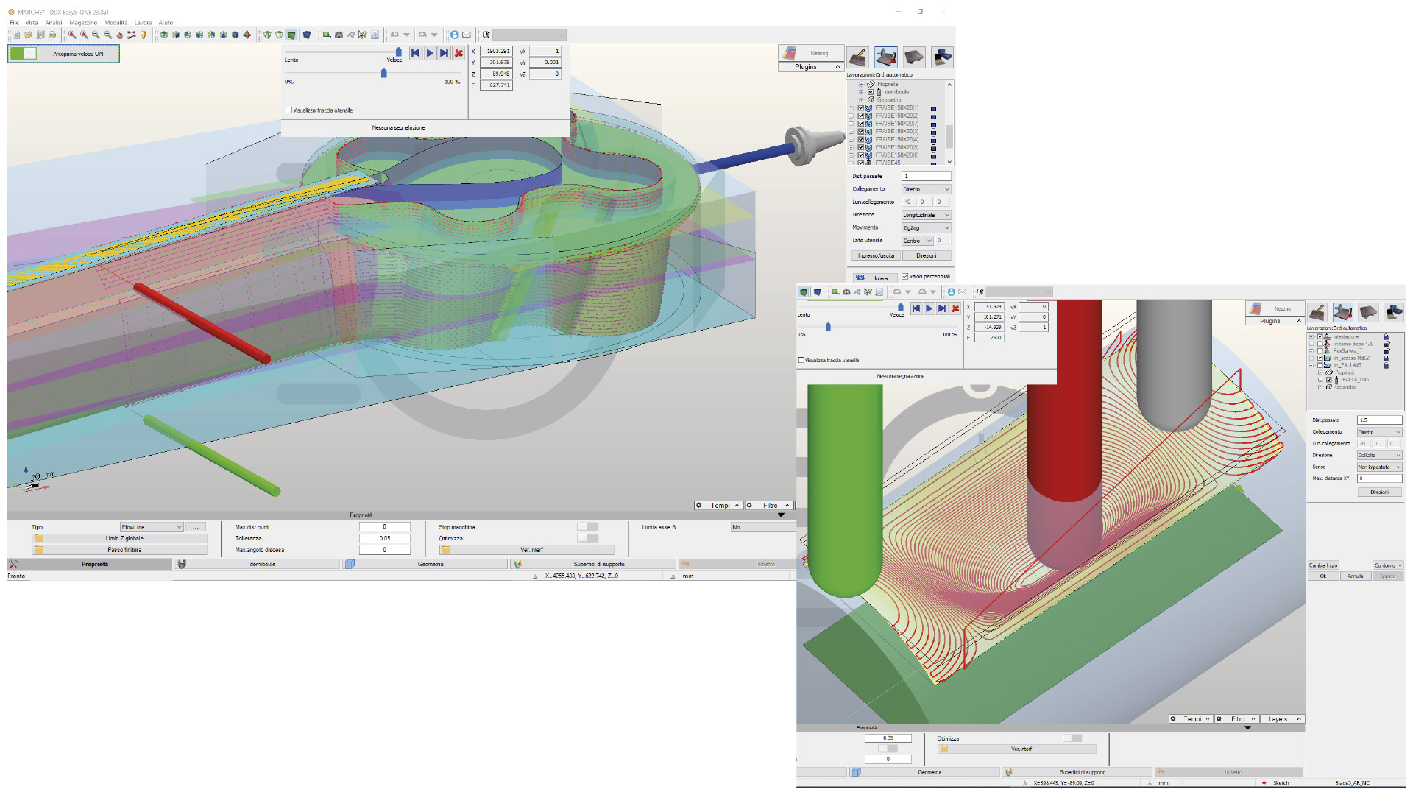Toggle the Ottimizza switch in main window
Screen dimensions: 1413x795
click(587, 538)
